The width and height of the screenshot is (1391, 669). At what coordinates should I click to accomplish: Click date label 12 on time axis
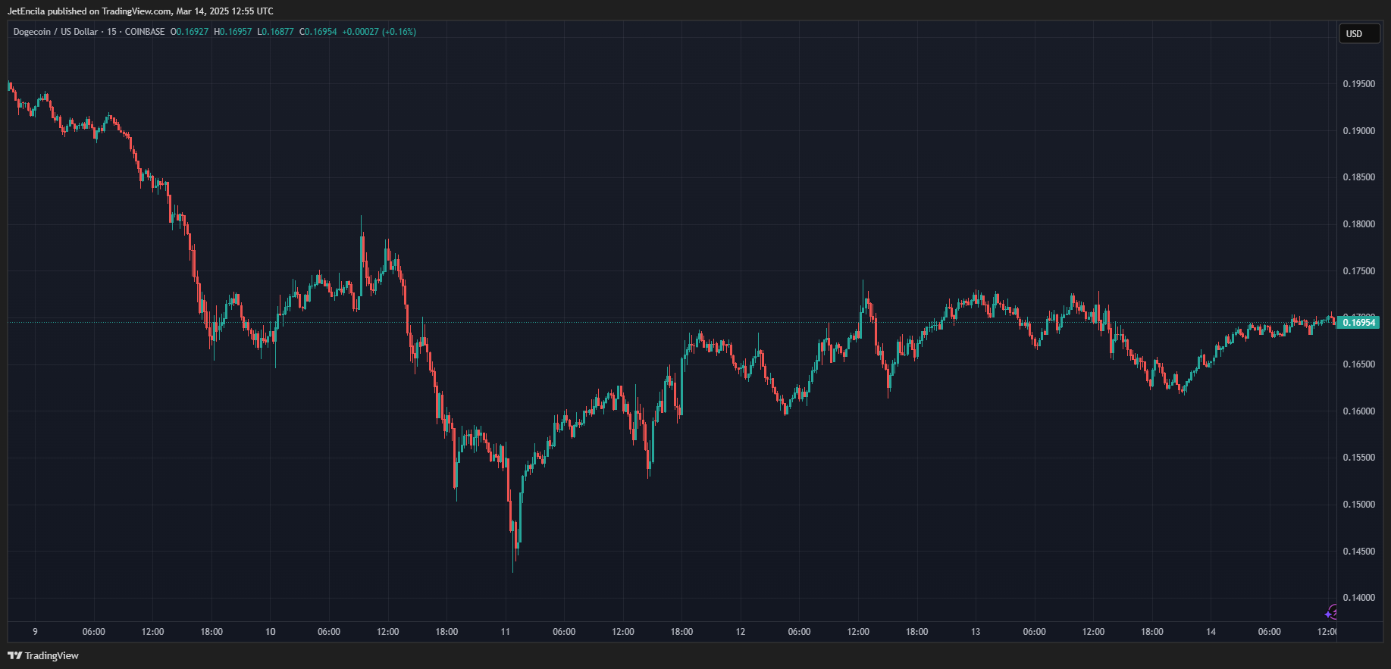pyautogui.click(x=741, y=632)
